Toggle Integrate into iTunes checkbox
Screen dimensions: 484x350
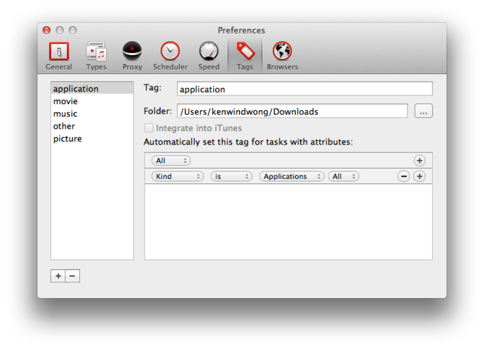click(149, 128)
